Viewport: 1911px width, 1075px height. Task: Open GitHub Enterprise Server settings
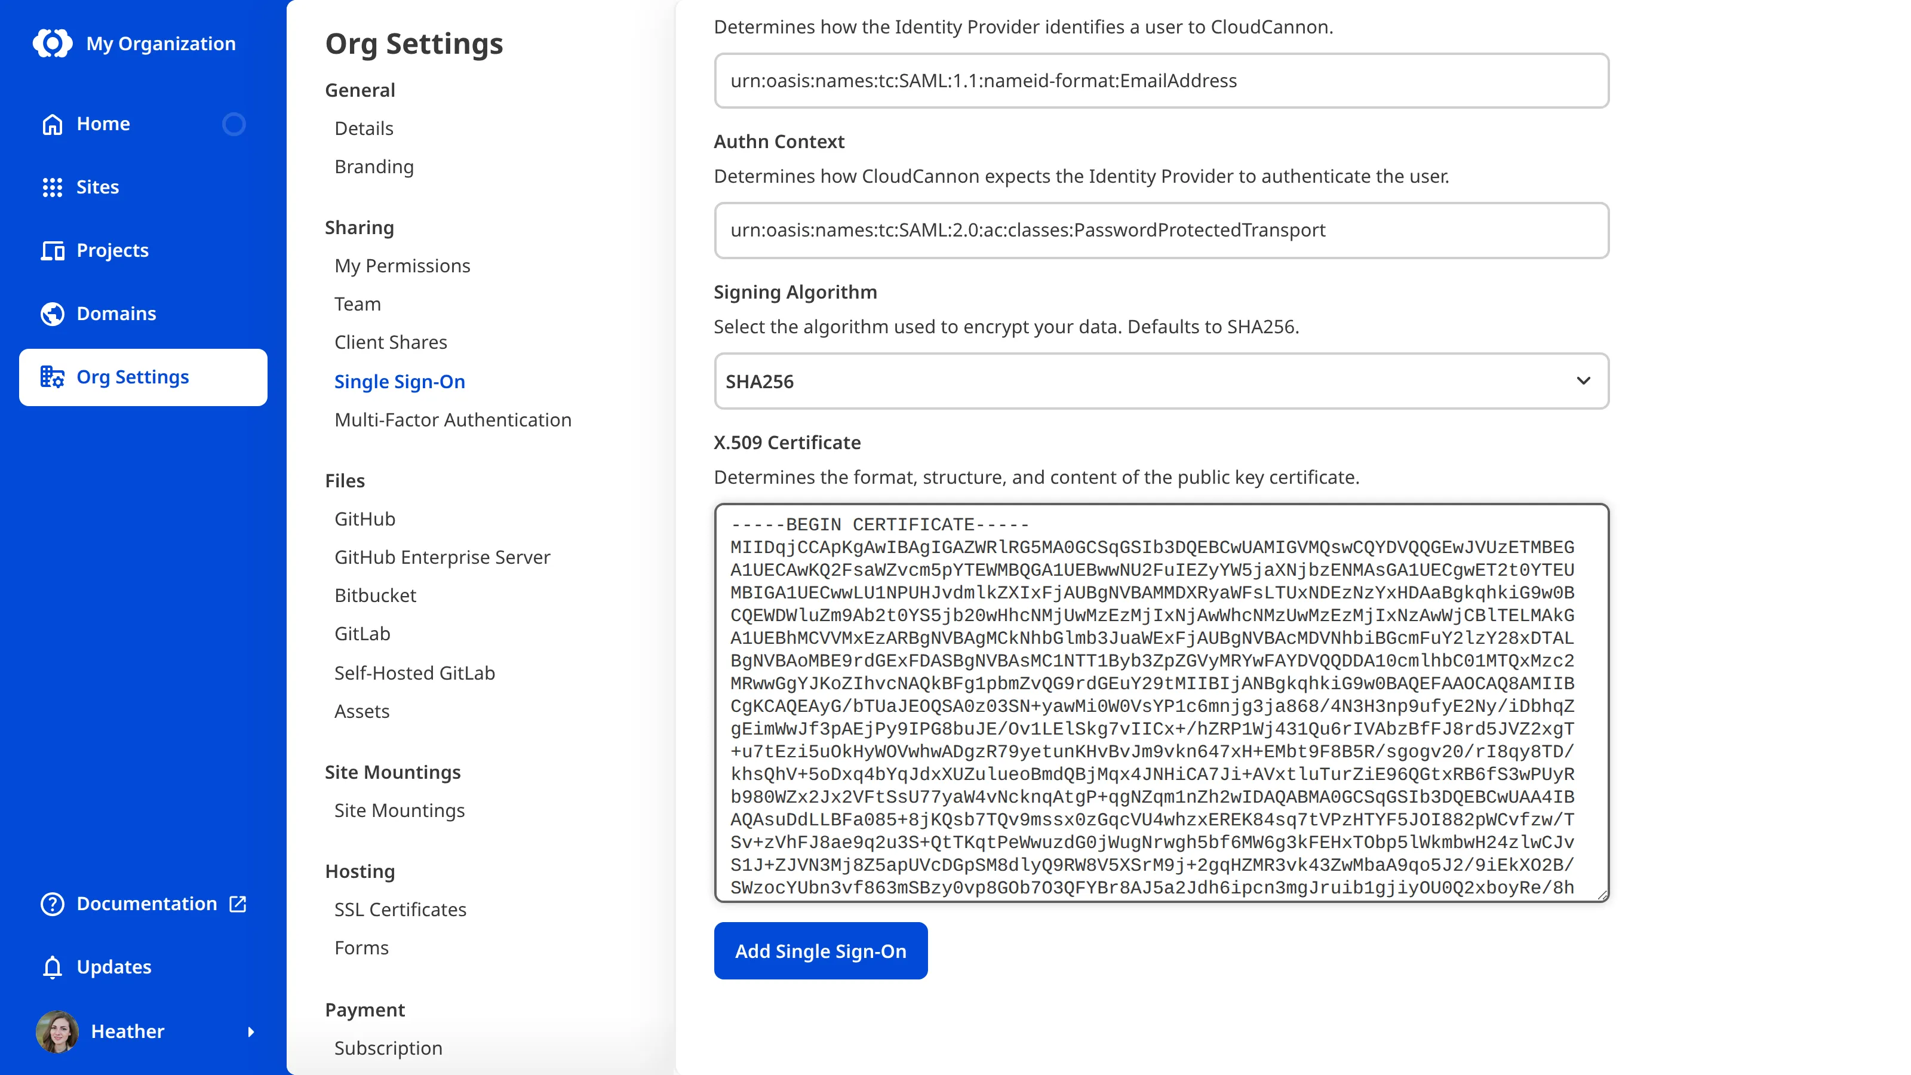click(443, 557)
